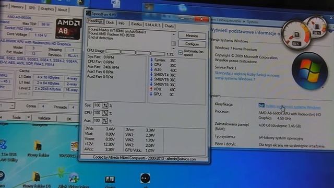Click the GPU temperature arrow icon

pyautogui.click(x=151, y=94)
